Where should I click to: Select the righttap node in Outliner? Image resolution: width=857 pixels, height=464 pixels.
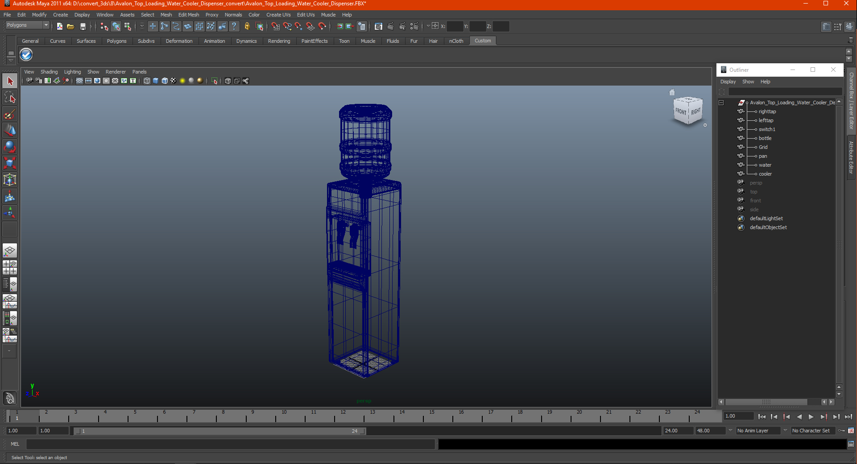pos(767,111)
